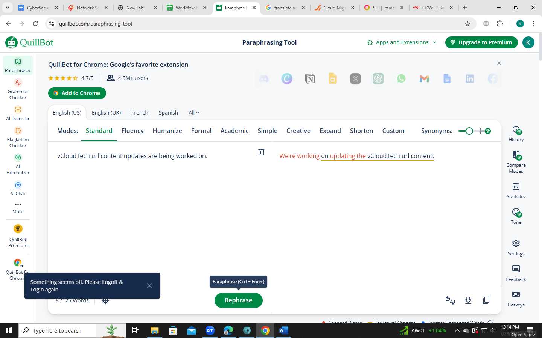Click Upgrade to Premium button
The width and height of the screenshot is (542, 338).
[x=481, y=42]
